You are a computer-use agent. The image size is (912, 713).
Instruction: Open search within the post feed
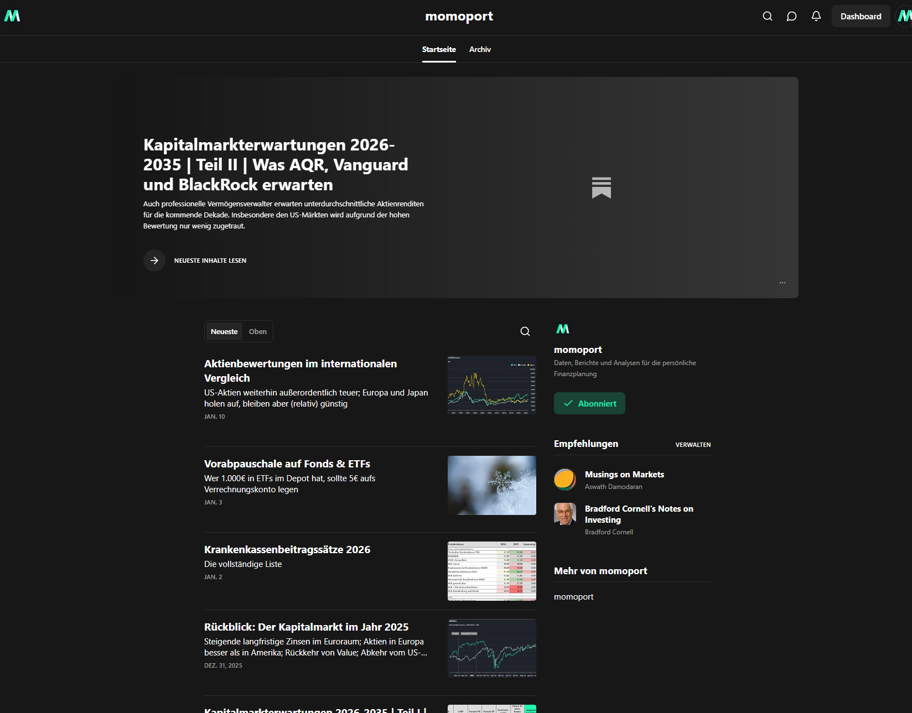click(525, 331)
